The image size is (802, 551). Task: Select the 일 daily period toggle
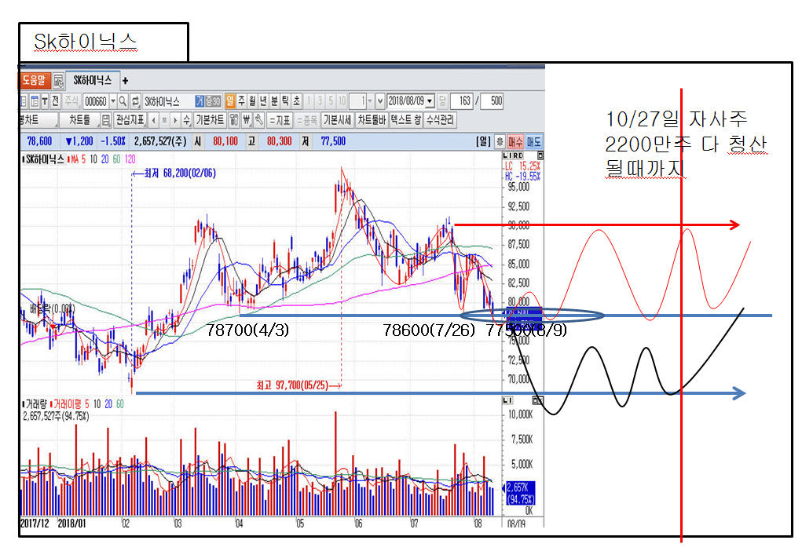229,101
